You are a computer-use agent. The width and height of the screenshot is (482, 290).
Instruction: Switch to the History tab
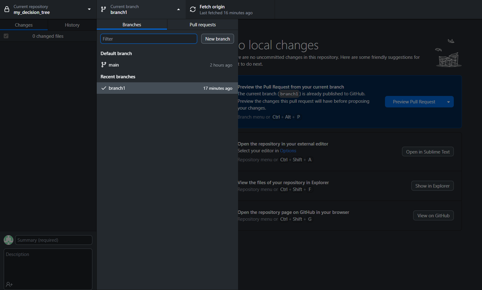[x=72, y=25]
